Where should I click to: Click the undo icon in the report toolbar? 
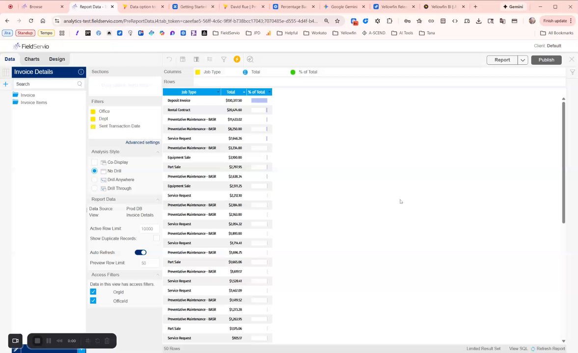click(x=169, y=59)
